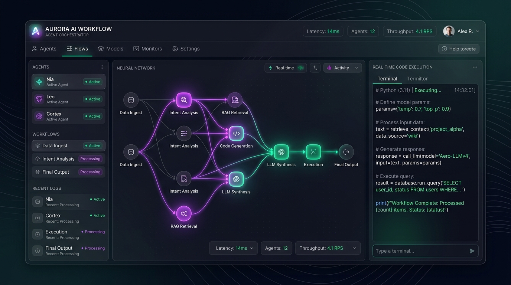This screenshot has width=511, height=285.
Task: Click the Final Output node icon
Action: (346, 152)
